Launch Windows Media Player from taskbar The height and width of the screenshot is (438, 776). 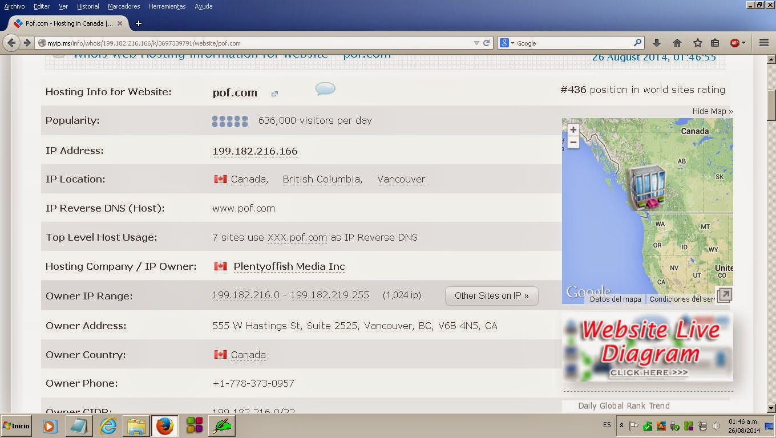(50, 426)
